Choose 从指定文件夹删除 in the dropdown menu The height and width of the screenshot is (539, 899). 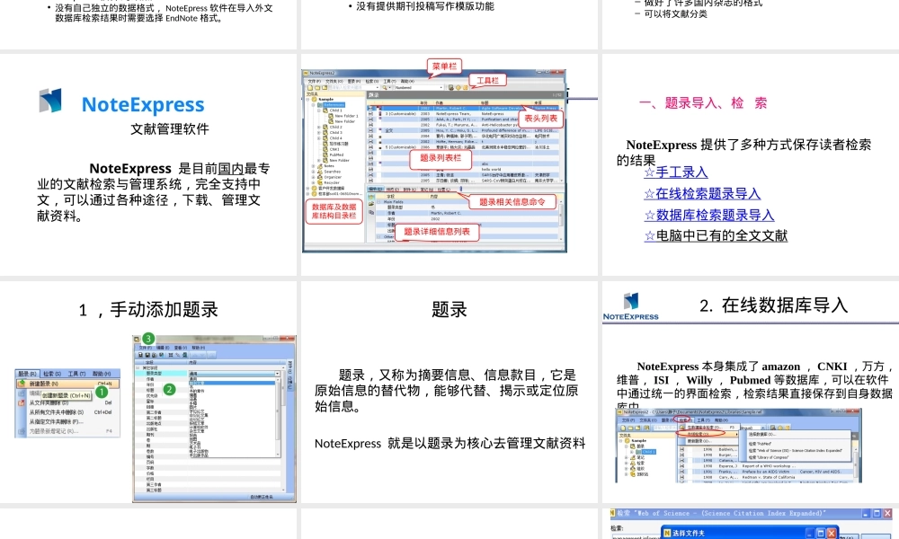[68, 421]
